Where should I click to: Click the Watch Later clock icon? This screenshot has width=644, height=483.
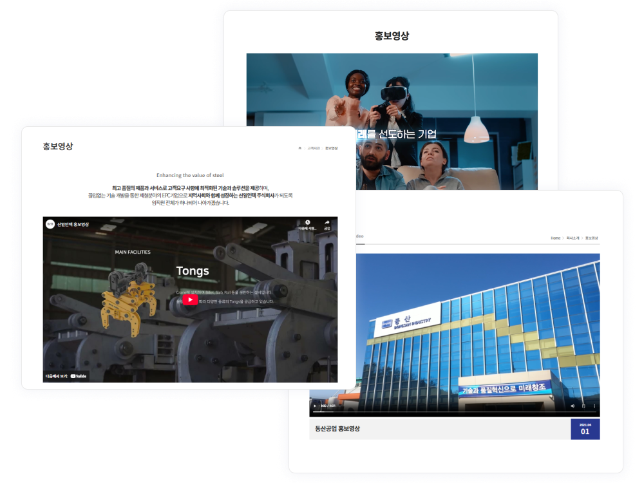(x=308, y=223)
